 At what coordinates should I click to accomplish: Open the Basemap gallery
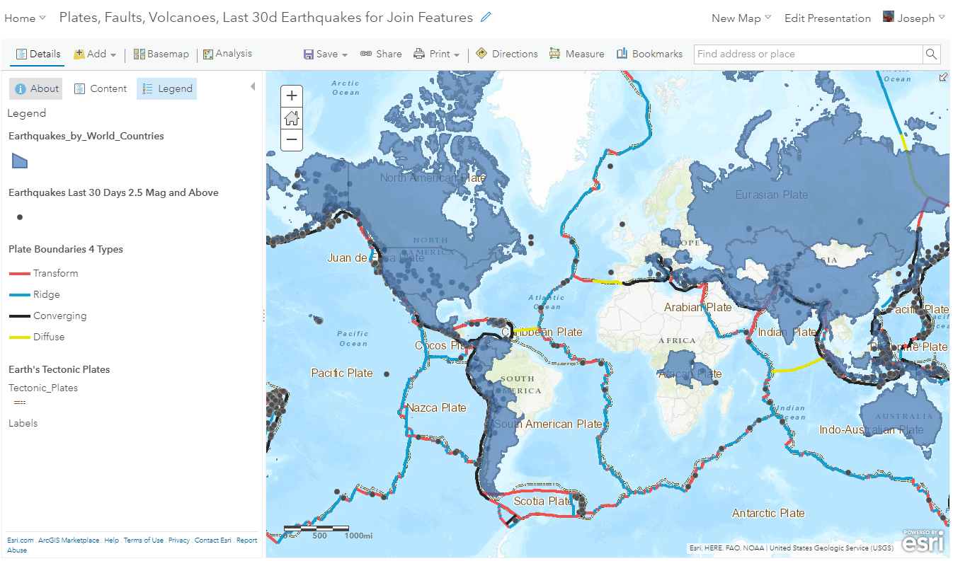click(x=161, y=54)
